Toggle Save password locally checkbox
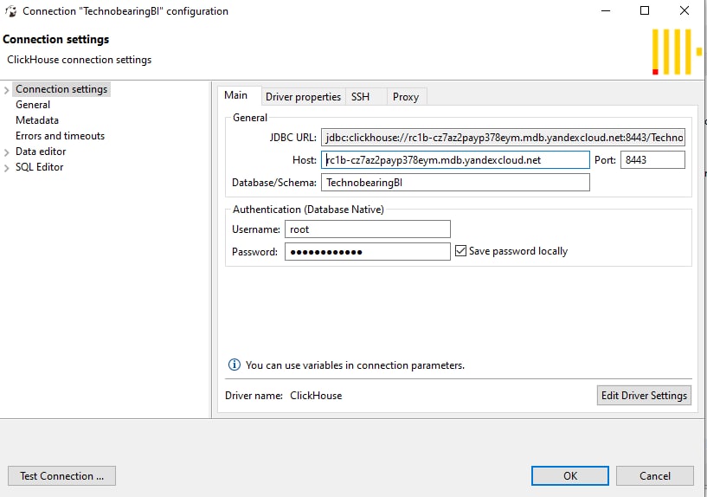 460,251
